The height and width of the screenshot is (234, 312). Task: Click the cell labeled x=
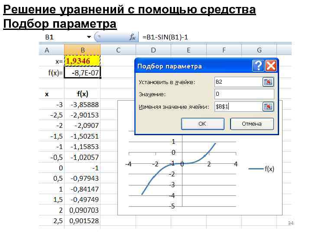click(52, 61)
